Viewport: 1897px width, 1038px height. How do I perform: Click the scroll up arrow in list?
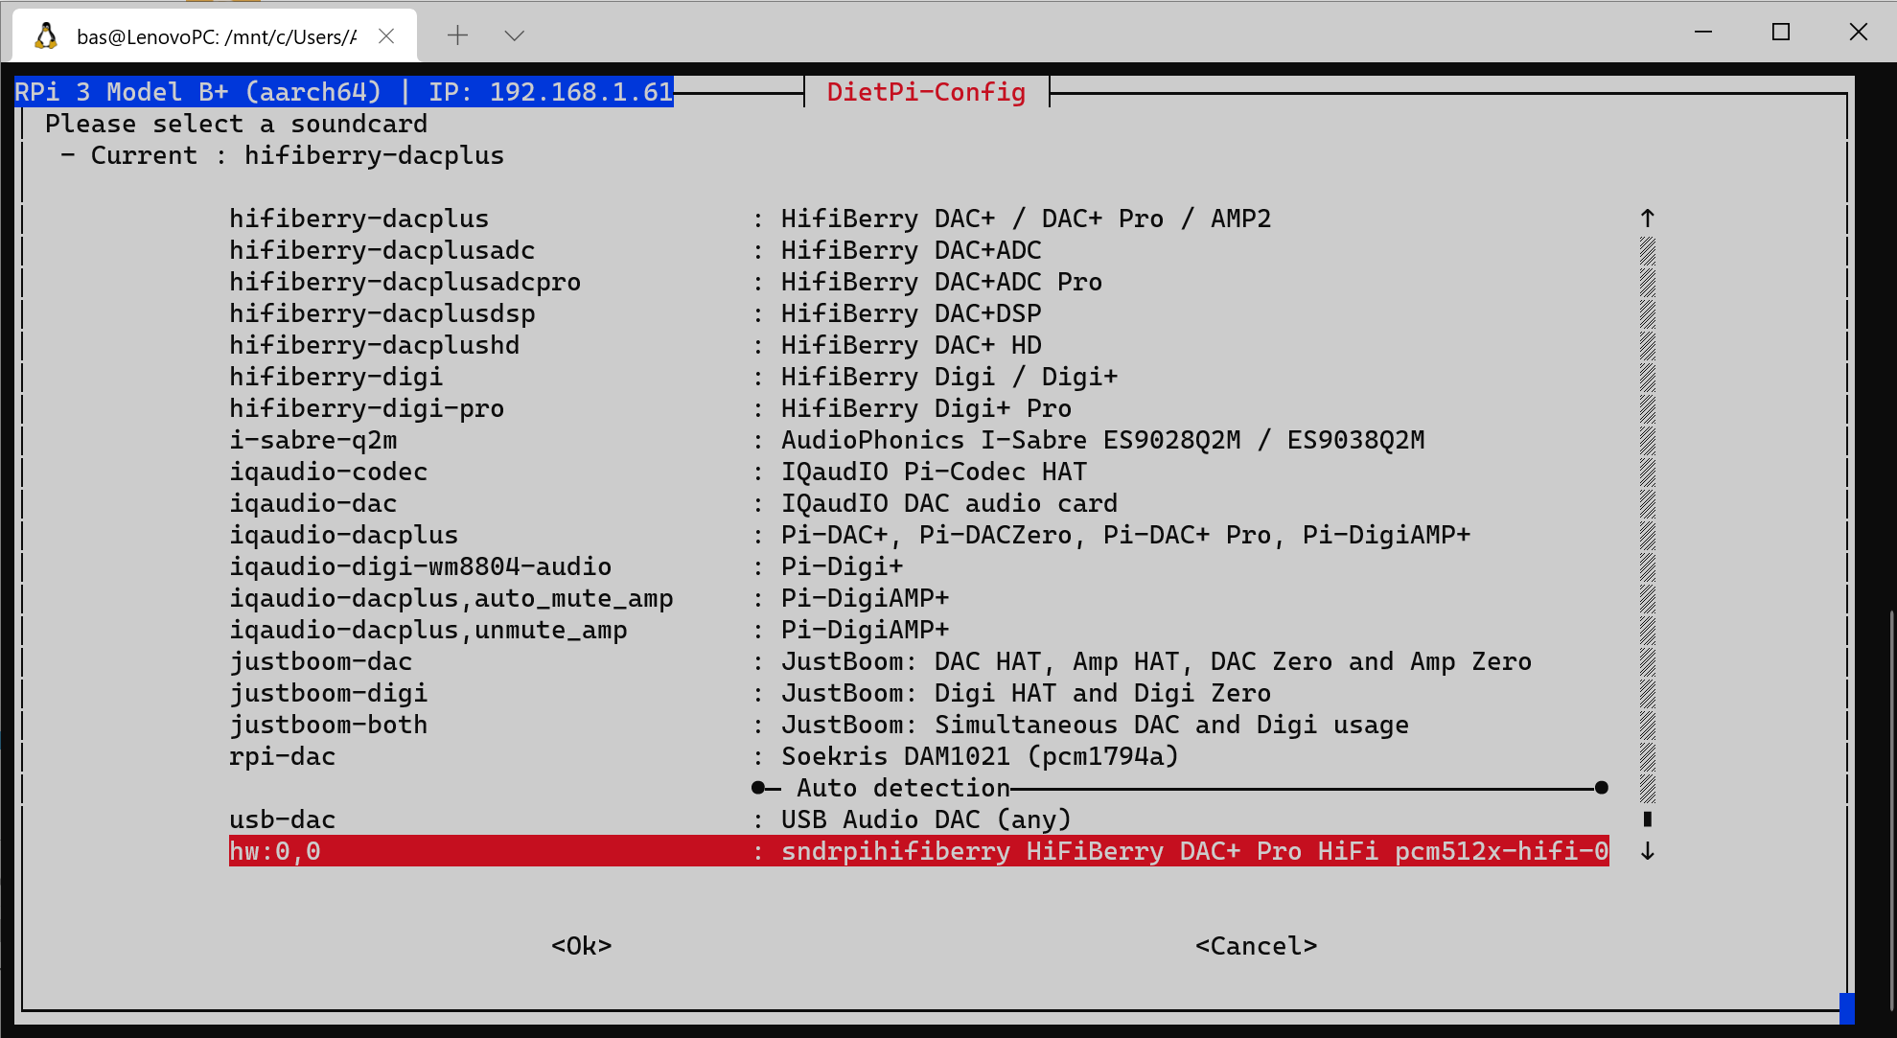click(x=1647, y=219)
